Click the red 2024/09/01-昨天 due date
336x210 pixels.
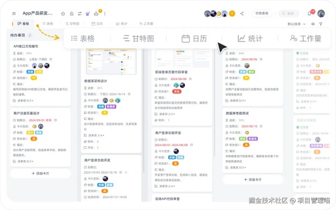pyautogui.click(x=40, y=120)
